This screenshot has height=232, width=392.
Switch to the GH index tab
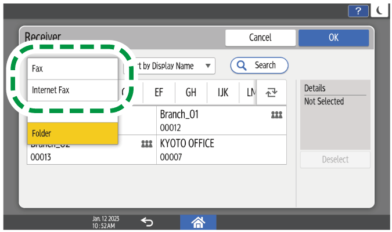click(x=190, y=92)
